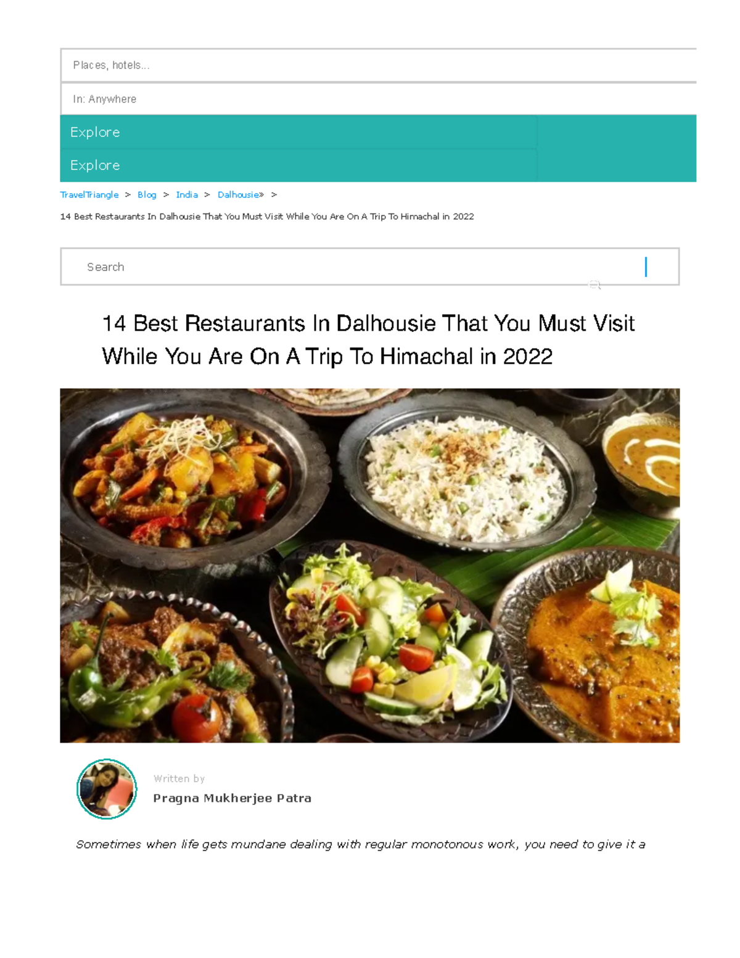Click the '>' separator after TravelTriangle
Viewport: 740px width, 958px height.
128,195
